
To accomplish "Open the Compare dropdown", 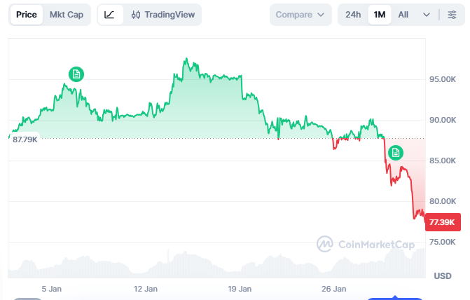I will (300, 15).
